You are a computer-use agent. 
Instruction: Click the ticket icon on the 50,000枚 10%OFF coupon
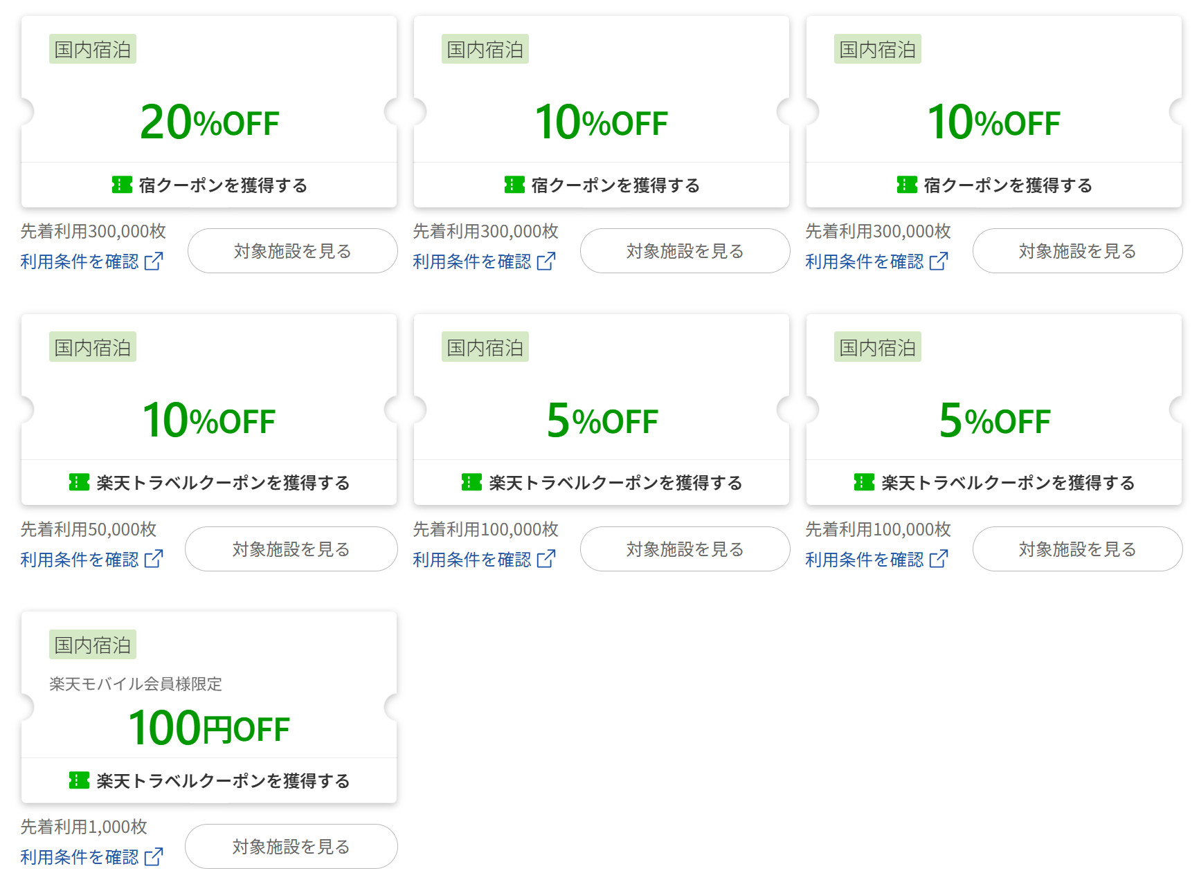click(x=80, y=483)
